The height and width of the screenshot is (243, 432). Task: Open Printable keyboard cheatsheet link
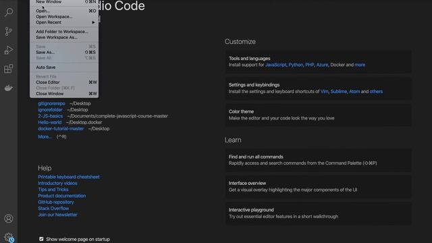click(69, 177)
